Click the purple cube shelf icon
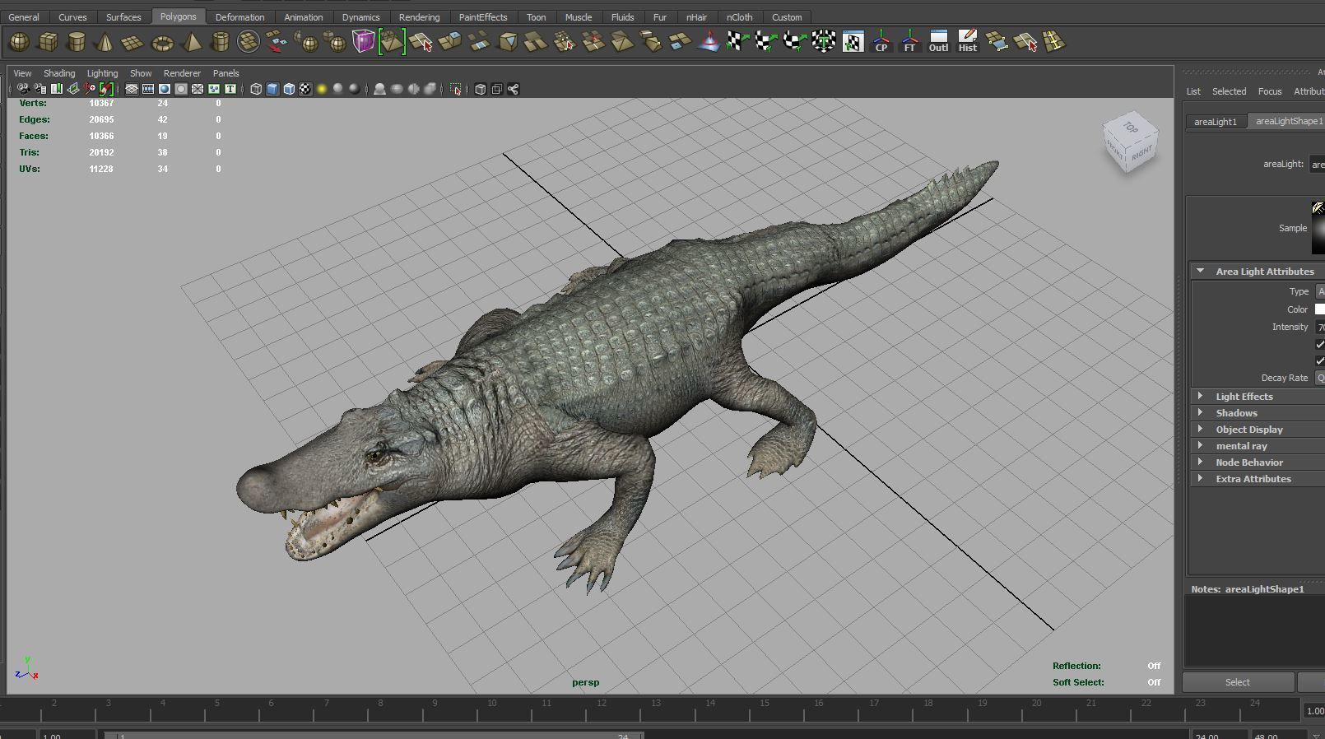 363,41
